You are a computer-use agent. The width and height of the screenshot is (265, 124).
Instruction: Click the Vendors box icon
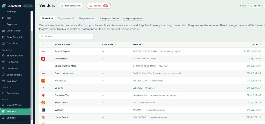3,111
